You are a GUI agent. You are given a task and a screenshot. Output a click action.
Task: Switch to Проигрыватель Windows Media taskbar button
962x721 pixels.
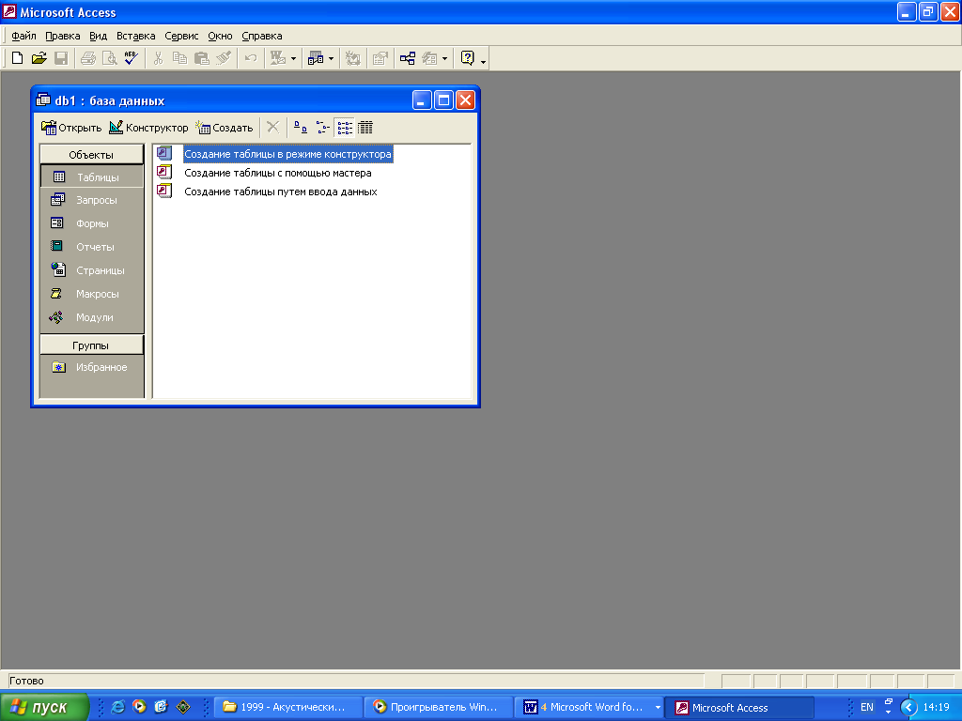(x=437, y=707)
